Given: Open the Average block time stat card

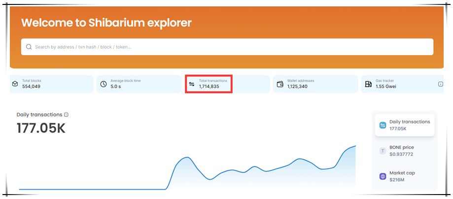Looking at the screenshot, I should click(x=139, y=84).
